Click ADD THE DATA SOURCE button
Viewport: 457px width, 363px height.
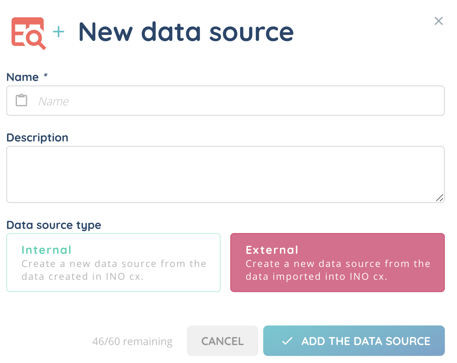354,341
